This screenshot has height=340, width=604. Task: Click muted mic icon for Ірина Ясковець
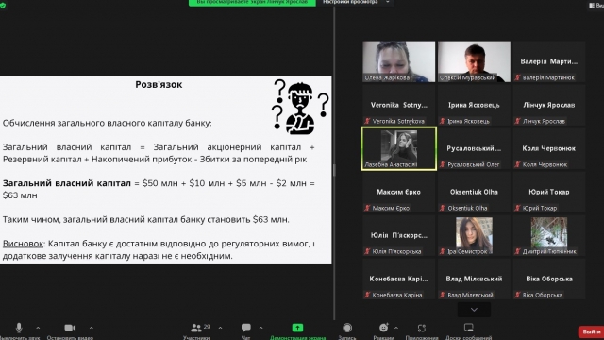pyautogui.click(x=443, y=121)
